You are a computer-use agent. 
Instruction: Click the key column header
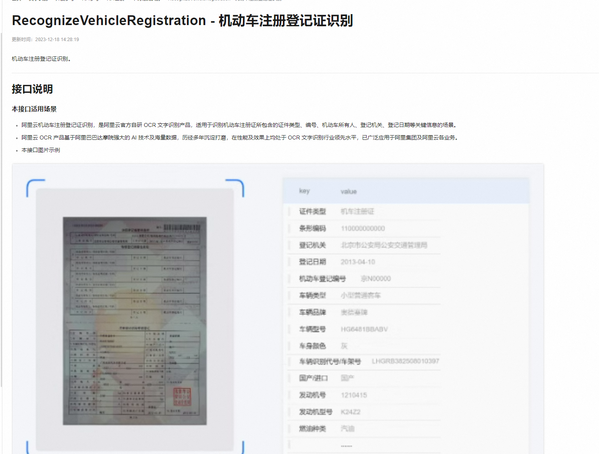click(304, 191)
